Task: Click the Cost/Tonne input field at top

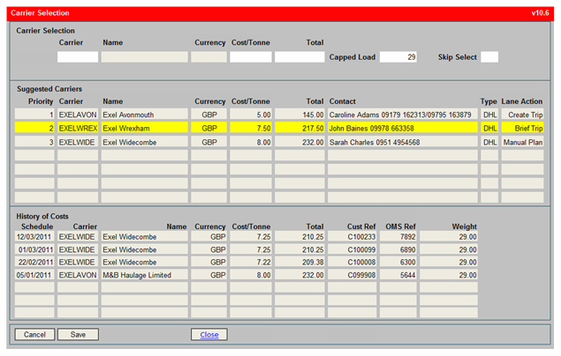Action: tap(250, 57)
